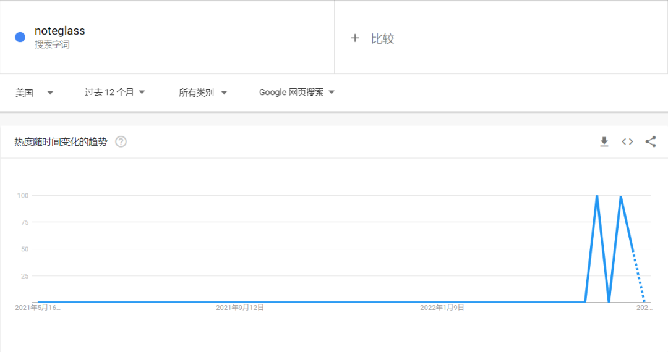Open the 美国 region dropdown
The image size is (668, 352).
pos(34,93)
